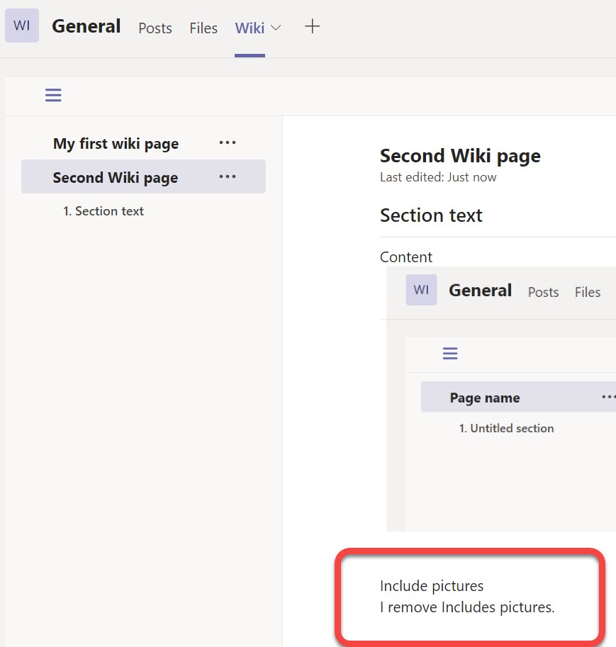This screenshot has width=616, height=647.
Task: Open the Posts tab in top header
Action: (155, 28)
